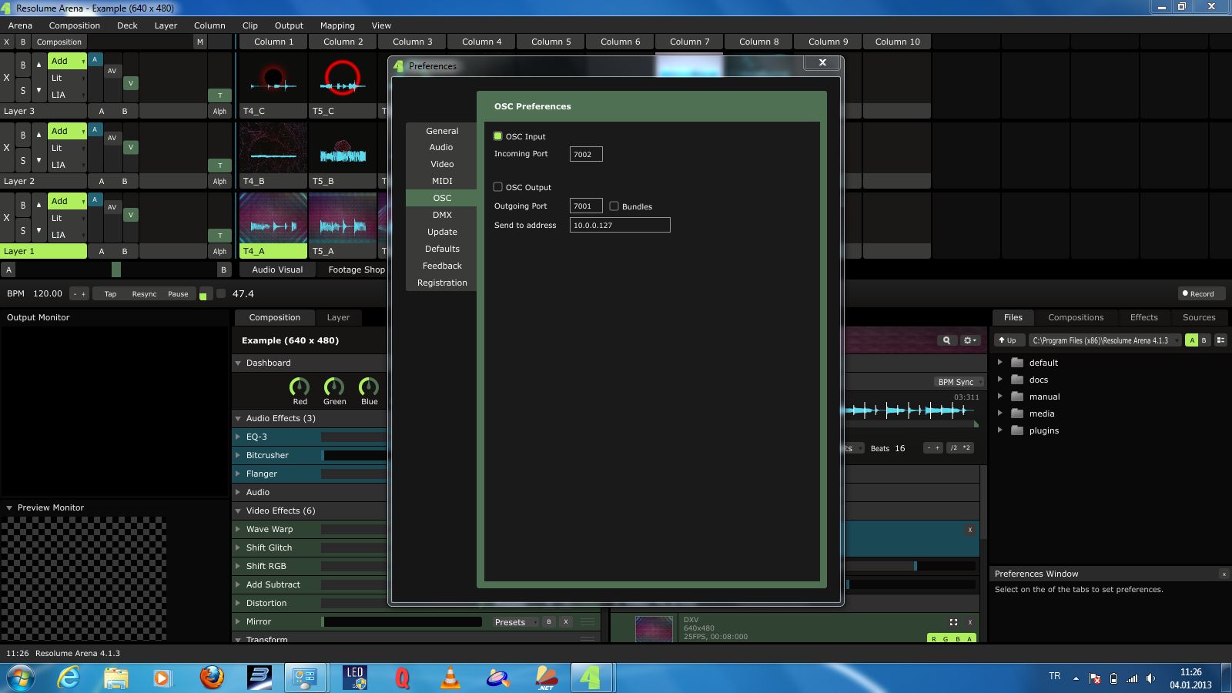The image size is (1232, 693).
Task: Click the Red dashboard knob
Action: 300,387
